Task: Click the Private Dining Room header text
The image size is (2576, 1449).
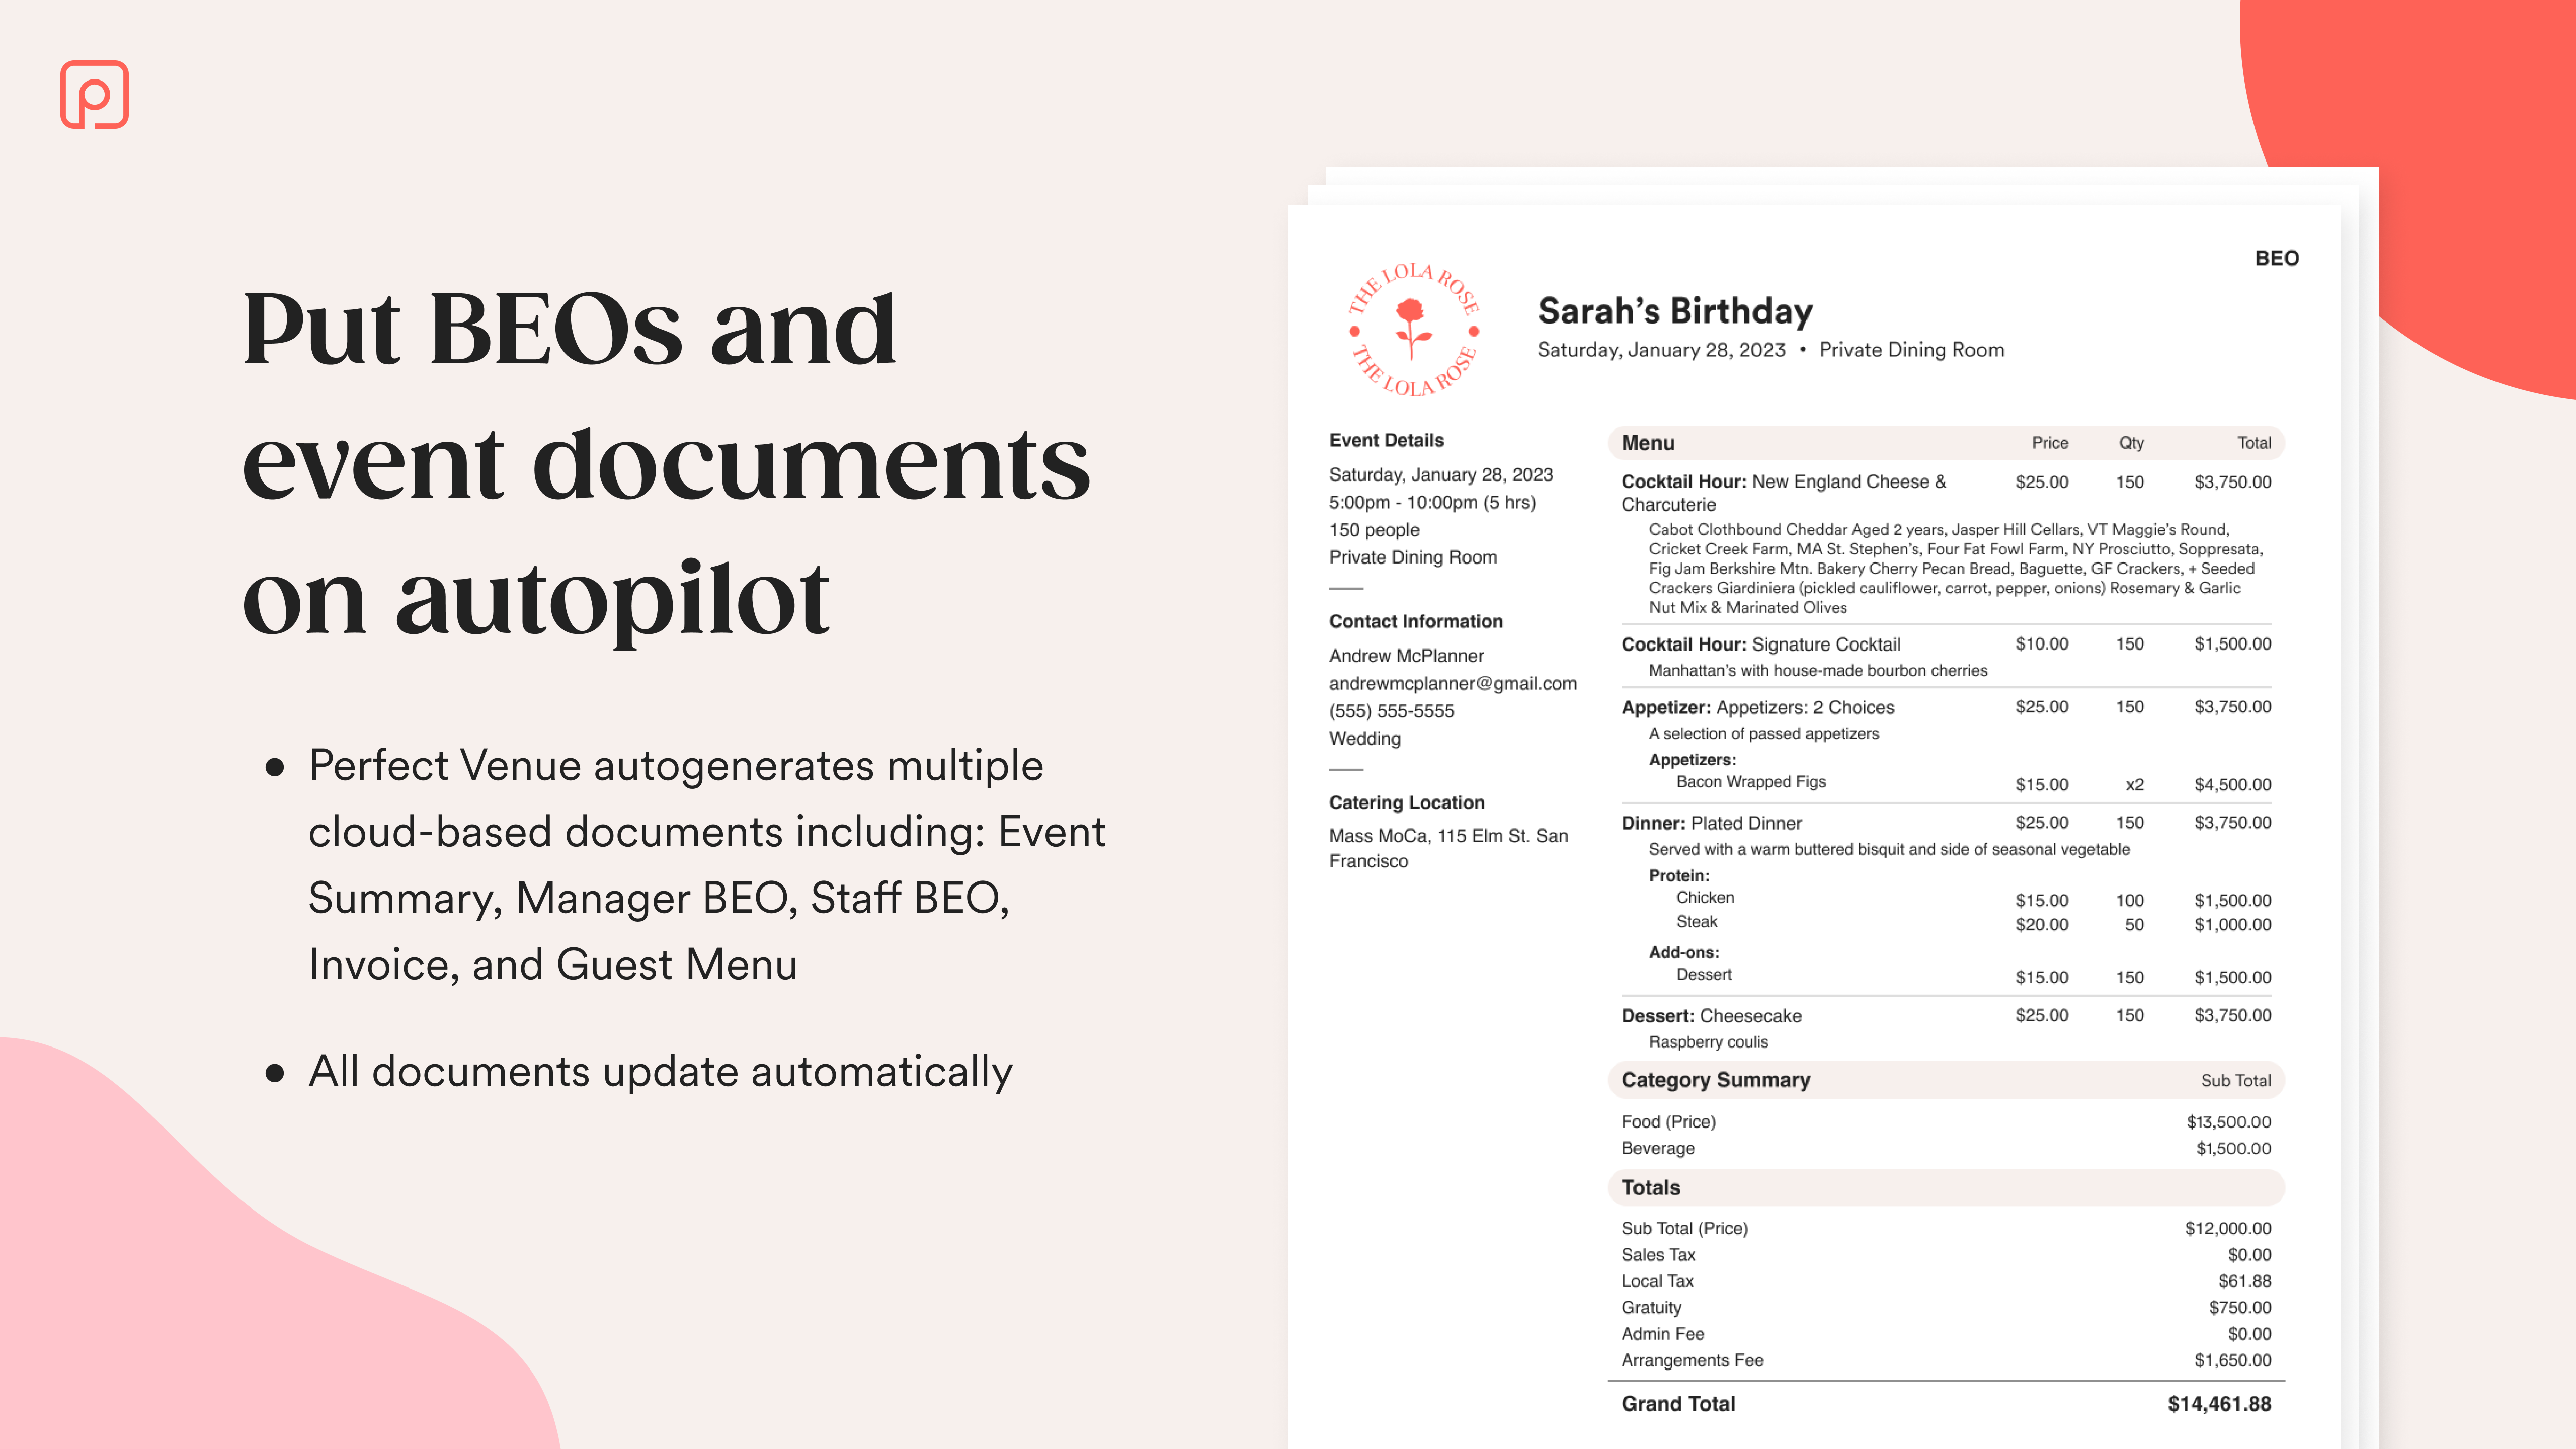Action: coord(1911,350)
